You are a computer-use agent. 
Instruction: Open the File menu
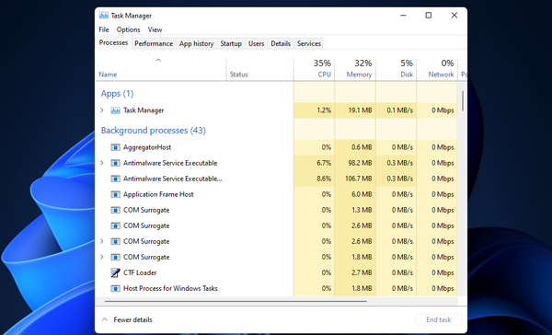point(104,29)
